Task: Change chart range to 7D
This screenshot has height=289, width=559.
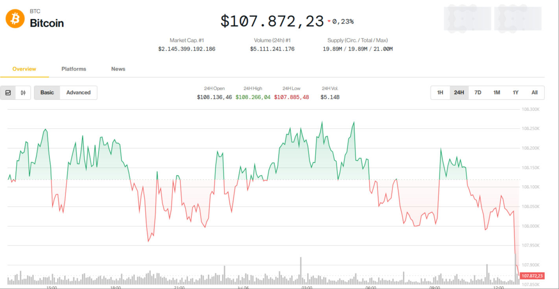Action: (478, 93)
